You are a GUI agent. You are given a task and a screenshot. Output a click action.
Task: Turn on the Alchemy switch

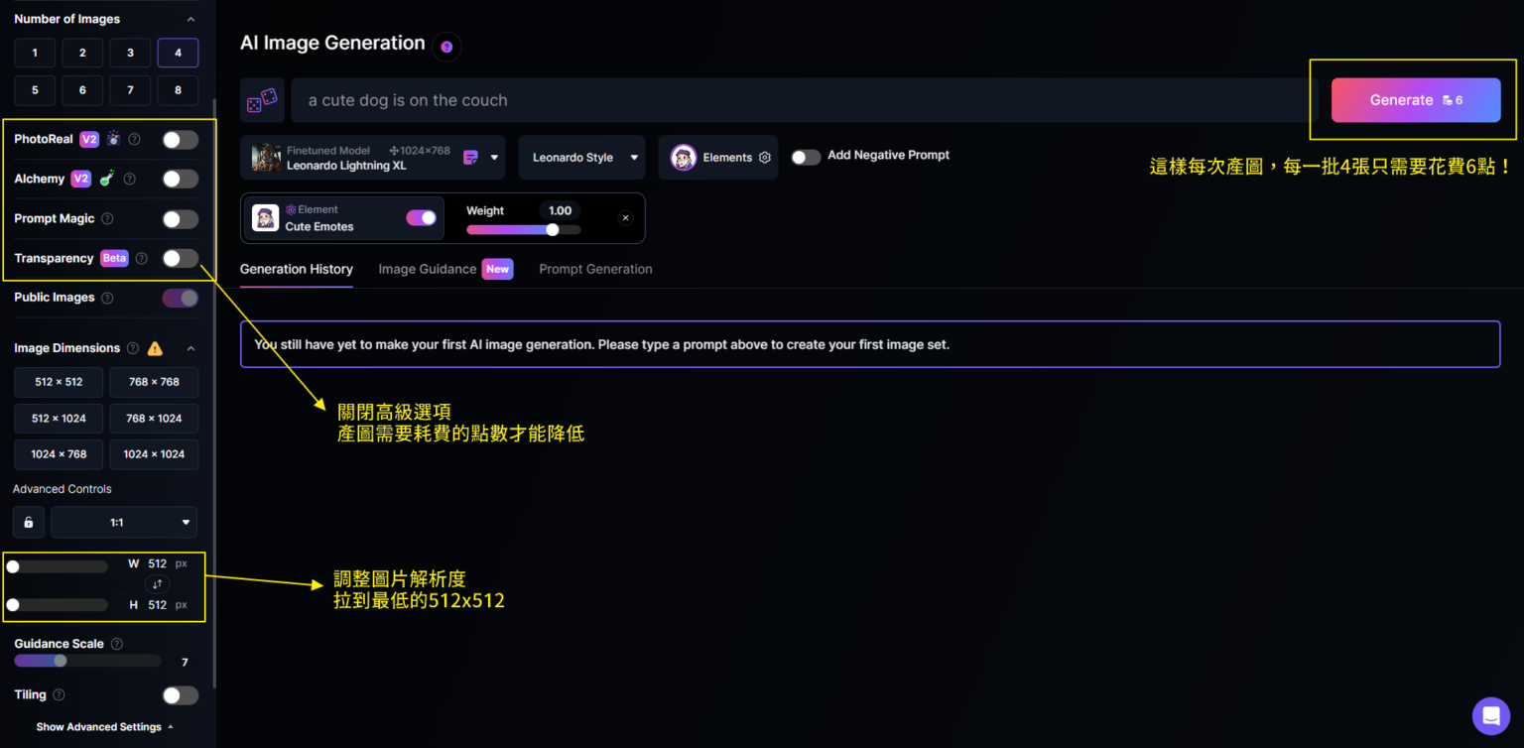pyautogui.click(x=181, y=180)
